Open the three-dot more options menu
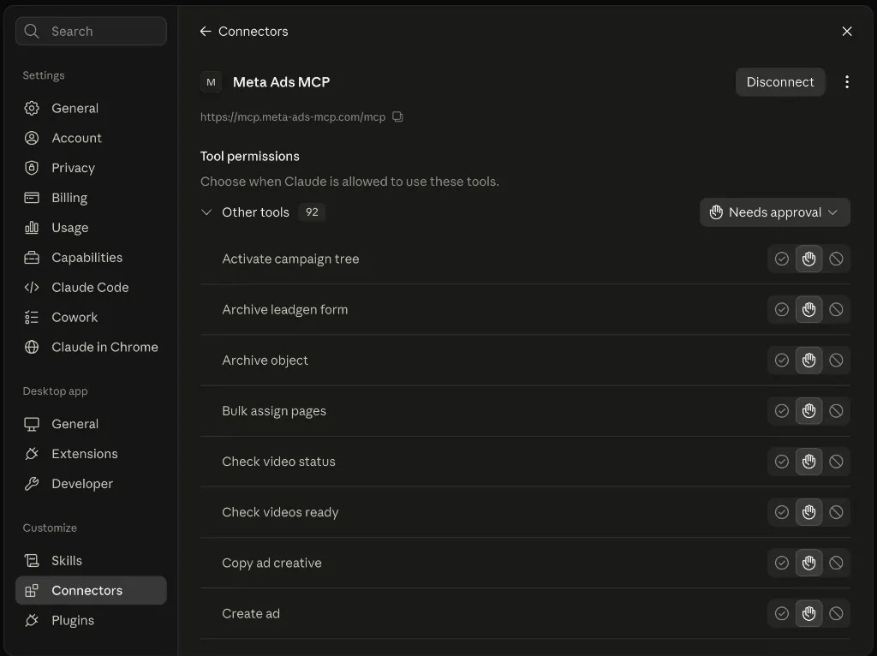This screenshot has width=877, height=656. (847, 82)
